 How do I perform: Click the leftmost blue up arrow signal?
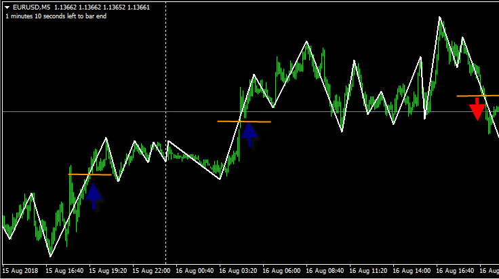pyautogui.click(x=94, y=196)
